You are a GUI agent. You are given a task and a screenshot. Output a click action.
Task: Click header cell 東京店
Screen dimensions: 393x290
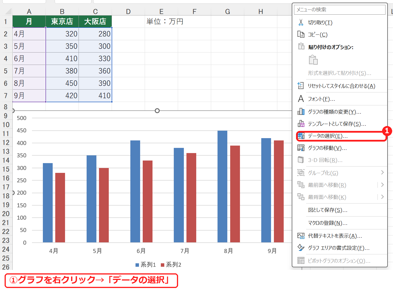pyautogui.click(x=62, y=22)
